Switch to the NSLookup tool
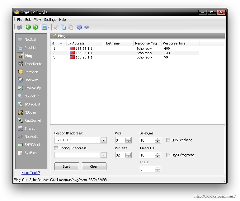 [31, 96]
